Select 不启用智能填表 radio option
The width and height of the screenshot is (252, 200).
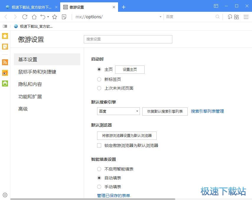(99, 169)
